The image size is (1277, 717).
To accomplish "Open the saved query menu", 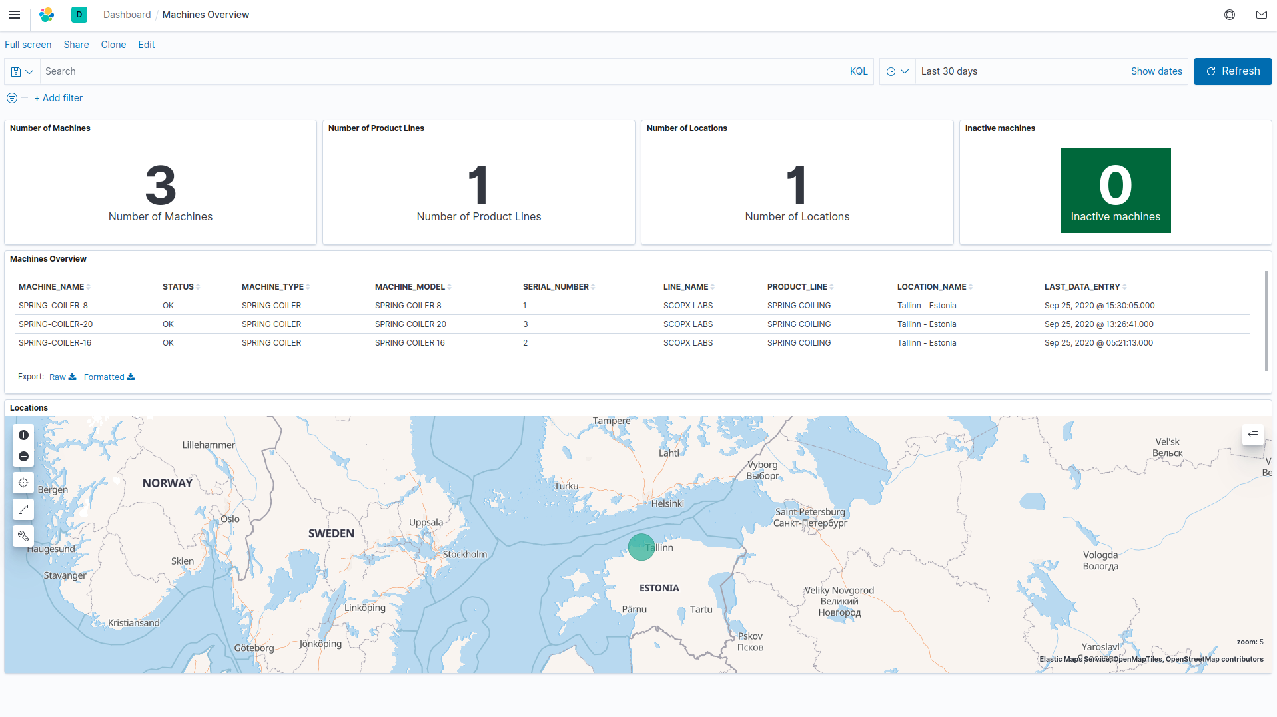I will click(23, 71).
